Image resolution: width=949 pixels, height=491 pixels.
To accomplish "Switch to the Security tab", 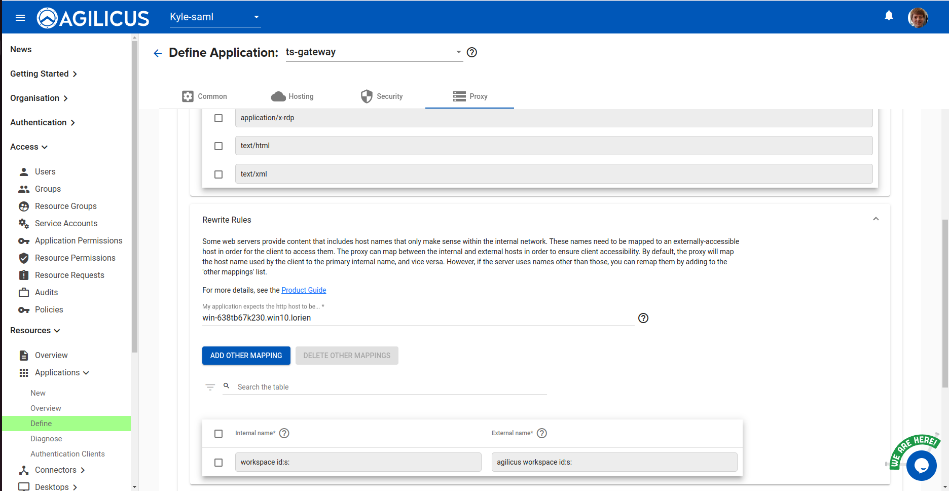I will [382, 96].
